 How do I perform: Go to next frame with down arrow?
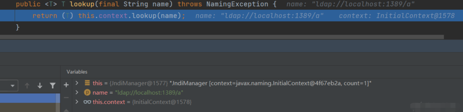point(40,86)
